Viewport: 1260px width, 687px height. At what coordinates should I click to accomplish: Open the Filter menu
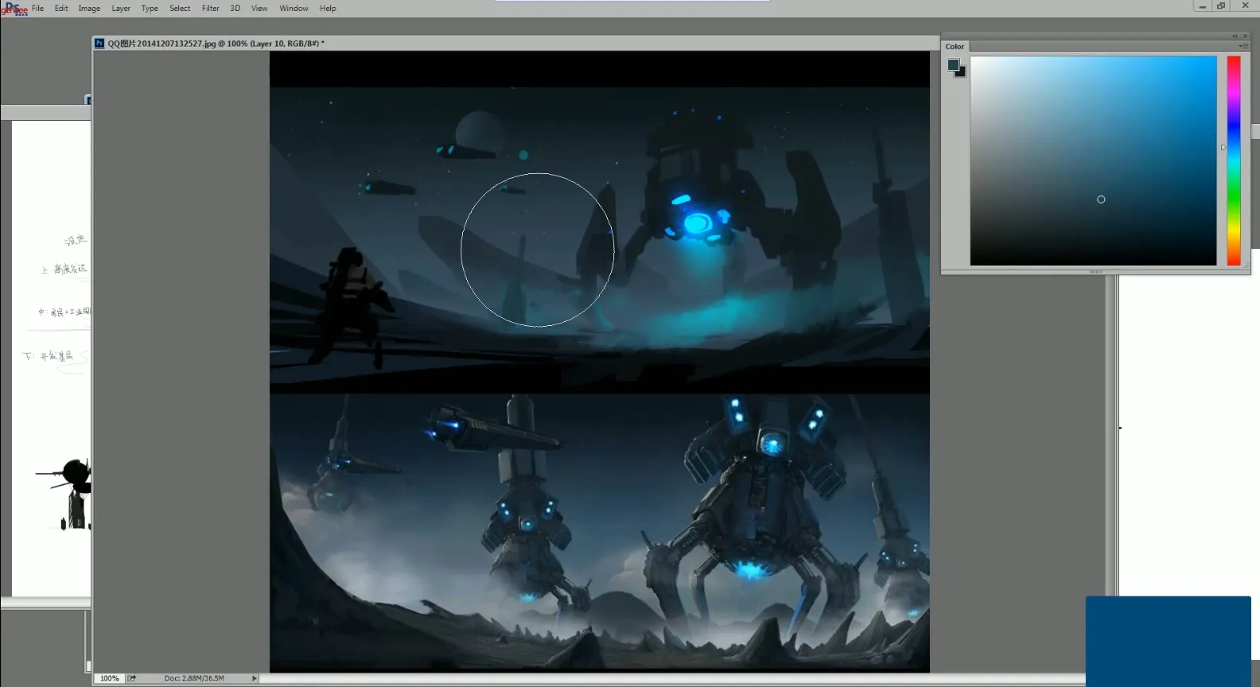(x=210, y=8)
